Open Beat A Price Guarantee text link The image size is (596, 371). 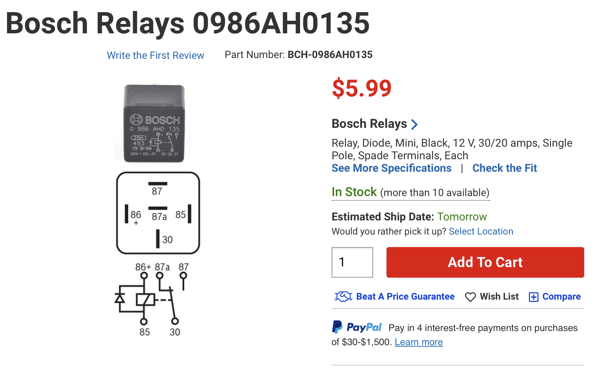[x=405, y=296]
